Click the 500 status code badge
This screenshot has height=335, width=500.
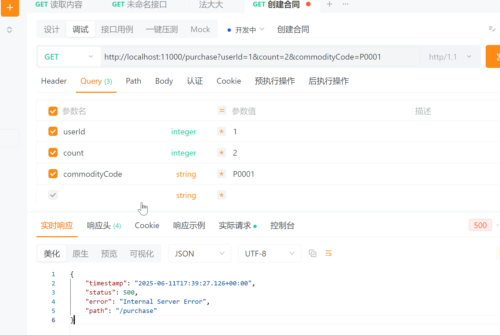480,225
